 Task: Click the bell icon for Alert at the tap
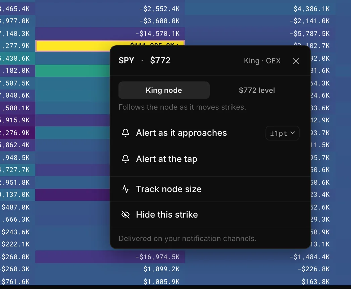(x=126, y=159)
